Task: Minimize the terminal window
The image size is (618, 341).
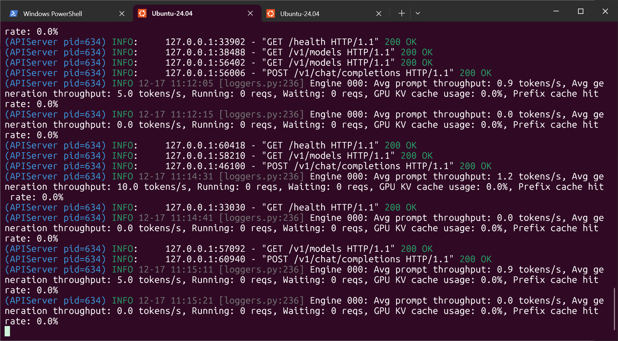Action: pyautogui.click(x=556, y=11)
